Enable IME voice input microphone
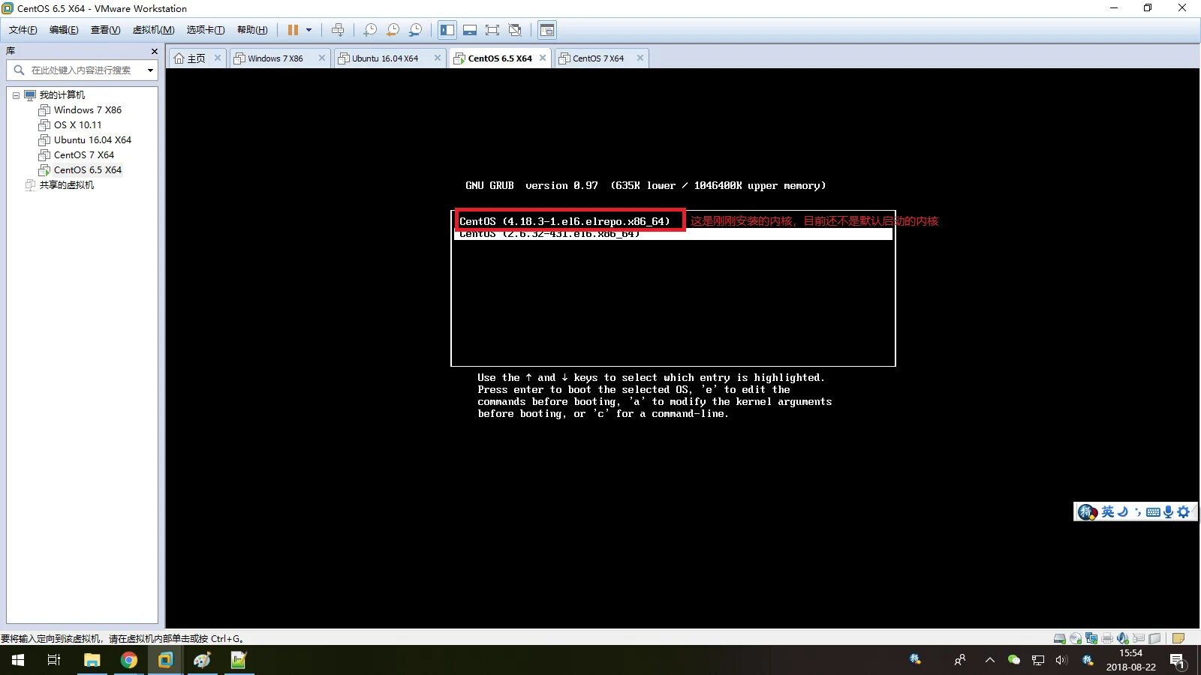This screenshot has width=1201, height=675. 1168,511
